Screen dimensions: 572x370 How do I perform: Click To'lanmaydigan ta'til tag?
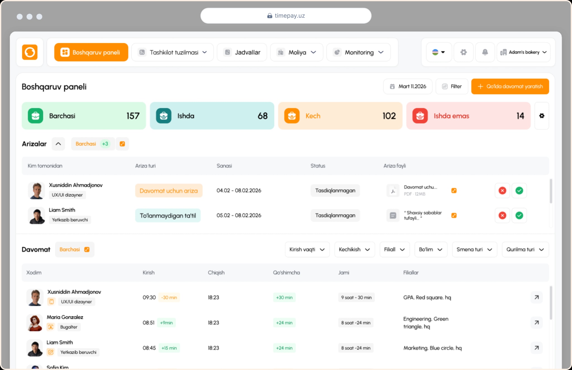pyautogui.click(x=168, y=216)
